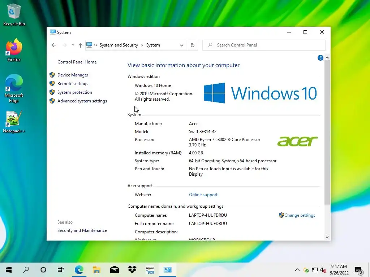This screenshot has width=370, height=277.
Task: Click computer name value next to Computer name
Action: 208,215
